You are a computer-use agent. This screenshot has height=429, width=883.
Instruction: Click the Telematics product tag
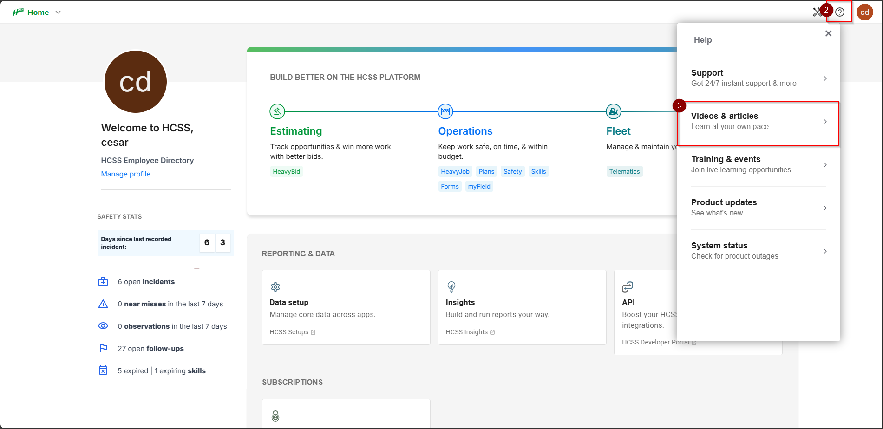coord(625,171)
